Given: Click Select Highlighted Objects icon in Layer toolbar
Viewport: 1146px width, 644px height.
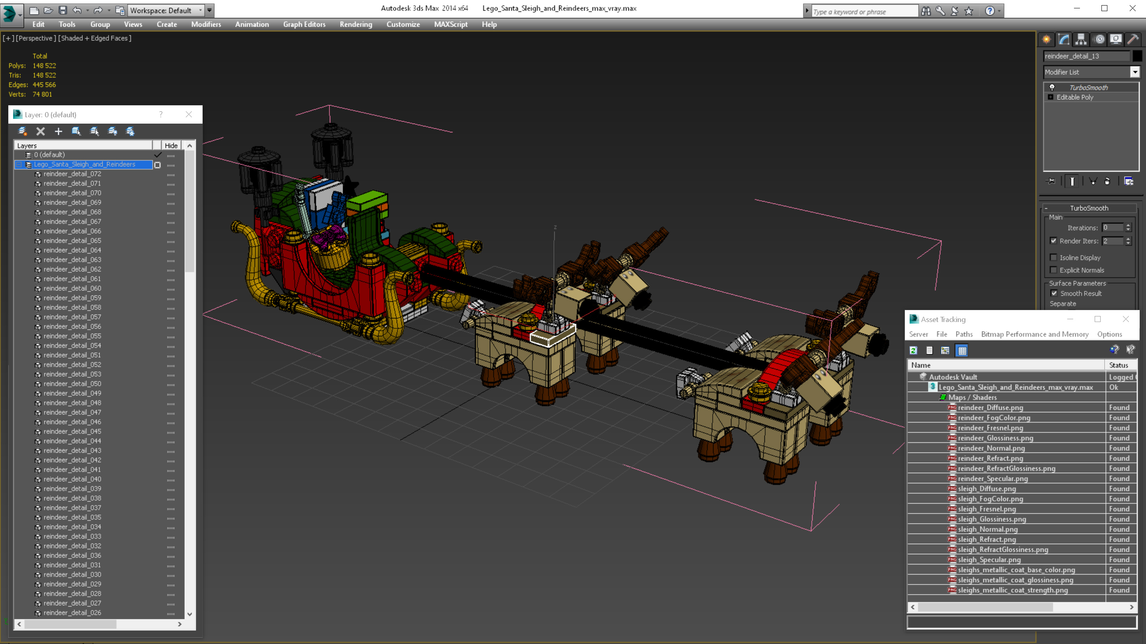Looking at the screenshot, I should (x=76, y=131).
